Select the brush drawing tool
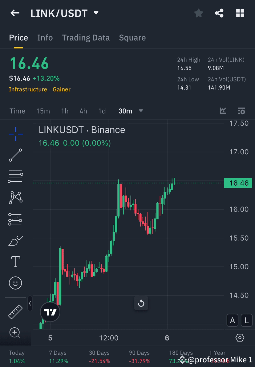 coord(15,240)
